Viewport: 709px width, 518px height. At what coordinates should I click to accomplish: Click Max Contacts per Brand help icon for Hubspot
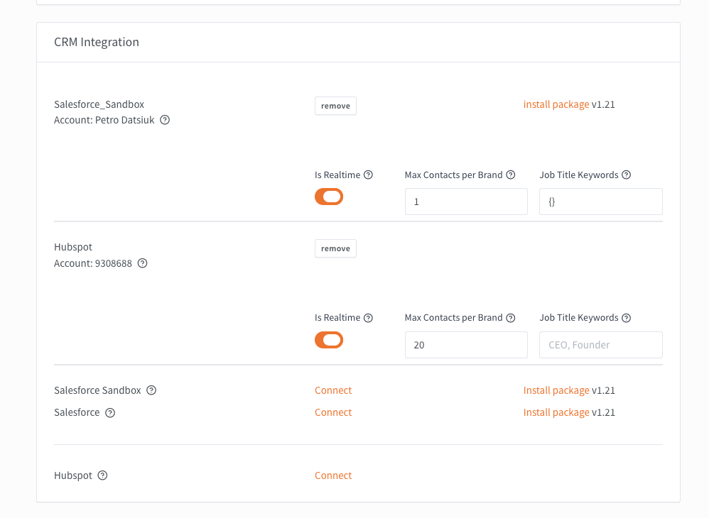[510, 318]
